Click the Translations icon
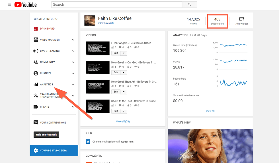 coord(36,95)
